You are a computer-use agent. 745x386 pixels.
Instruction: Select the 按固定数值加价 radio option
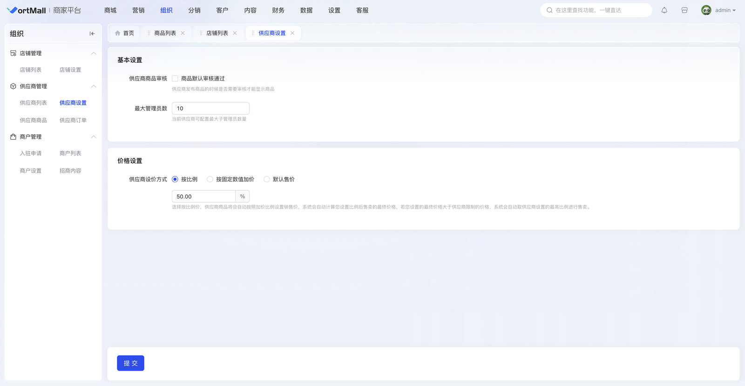[x=210, y=180]
